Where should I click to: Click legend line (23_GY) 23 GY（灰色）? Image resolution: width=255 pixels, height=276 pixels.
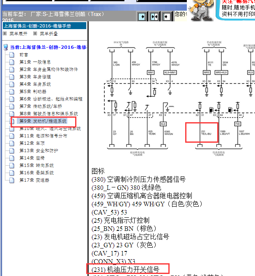pos(124,245)
